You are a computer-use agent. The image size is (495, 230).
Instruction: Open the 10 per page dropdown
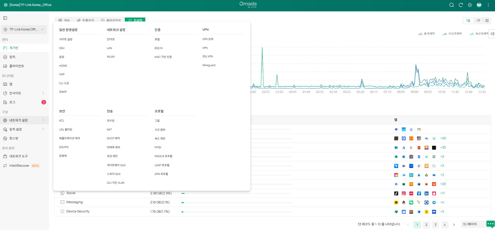(473, 224)
